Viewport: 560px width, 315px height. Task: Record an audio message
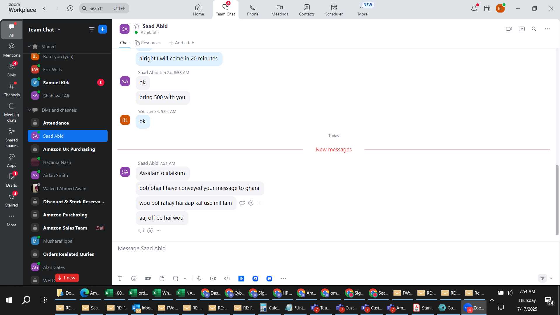click(x=199, y=279)
